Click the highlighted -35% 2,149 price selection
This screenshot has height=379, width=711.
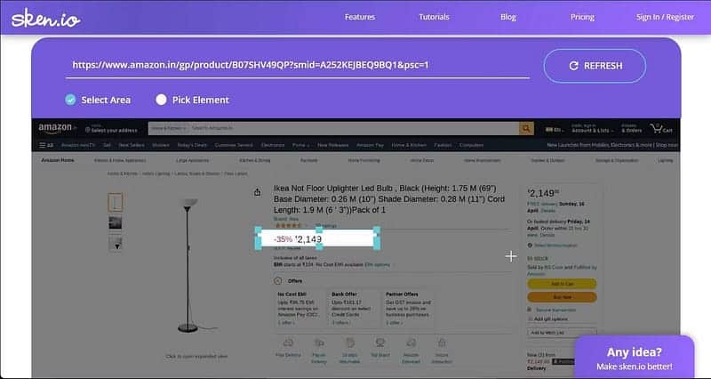pyautogui.click(x=317, y=238)
